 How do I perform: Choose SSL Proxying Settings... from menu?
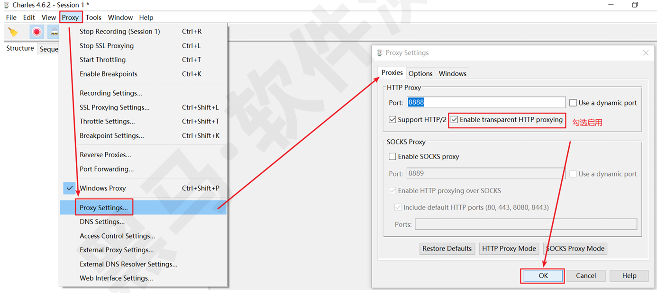click(114, 107)
